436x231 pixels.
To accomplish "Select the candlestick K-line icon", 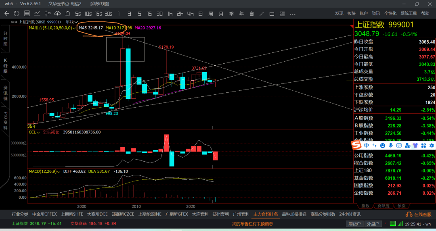I will pos(48,14).
